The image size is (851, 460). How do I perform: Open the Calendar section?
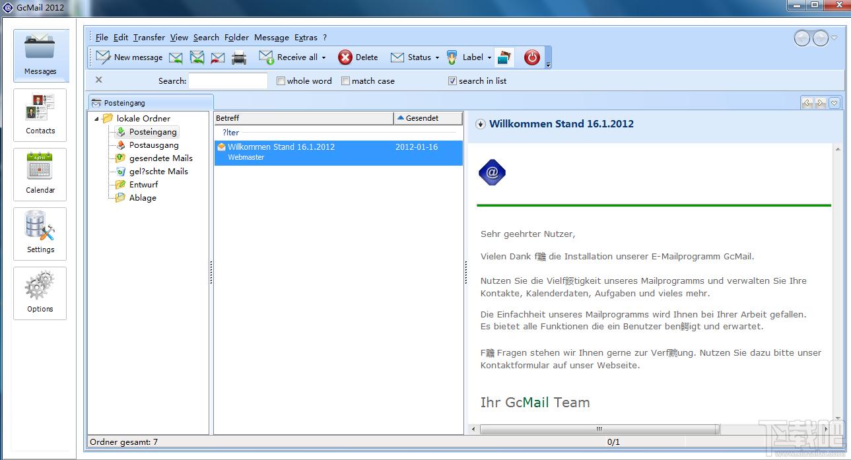click(40, 175)
